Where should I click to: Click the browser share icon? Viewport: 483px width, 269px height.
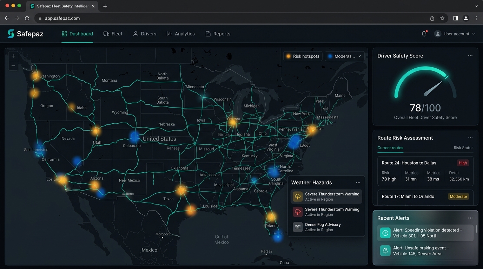(432, 18)
